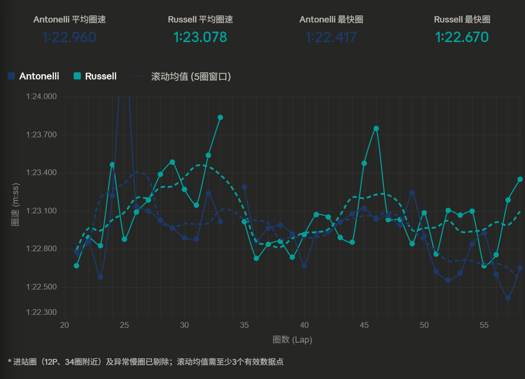Image resolution: width=525 pixels, height=379 pixels.
Task: Click the 1:22.500 y-axis label
Action: 42,287
